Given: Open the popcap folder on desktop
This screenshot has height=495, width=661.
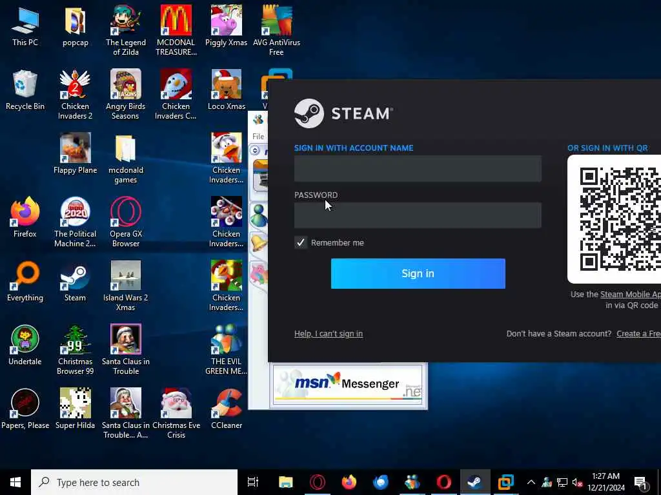Looking at the screenshot, I should tap(75, 27).
